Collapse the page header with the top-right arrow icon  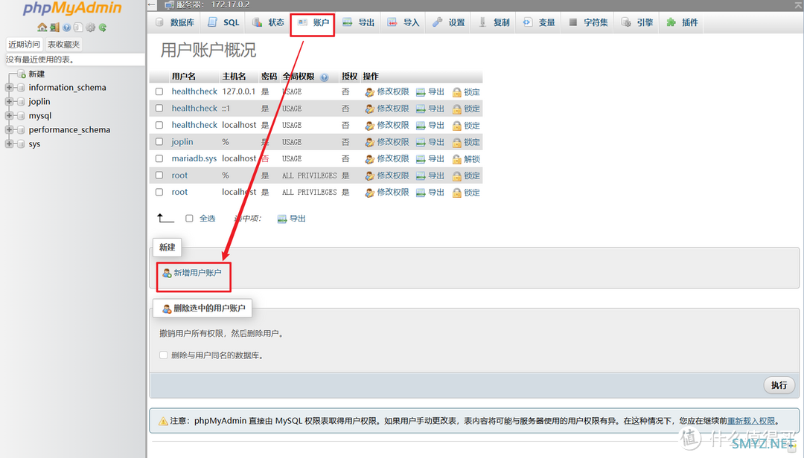pyautogui.click(x=798, y=4)
